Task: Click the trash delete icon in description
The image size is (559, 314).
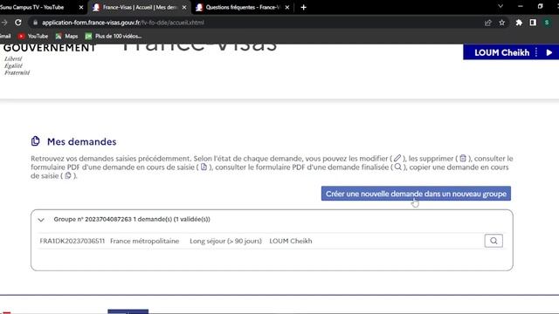Action: pyautogui.click(x=463, y=158)
